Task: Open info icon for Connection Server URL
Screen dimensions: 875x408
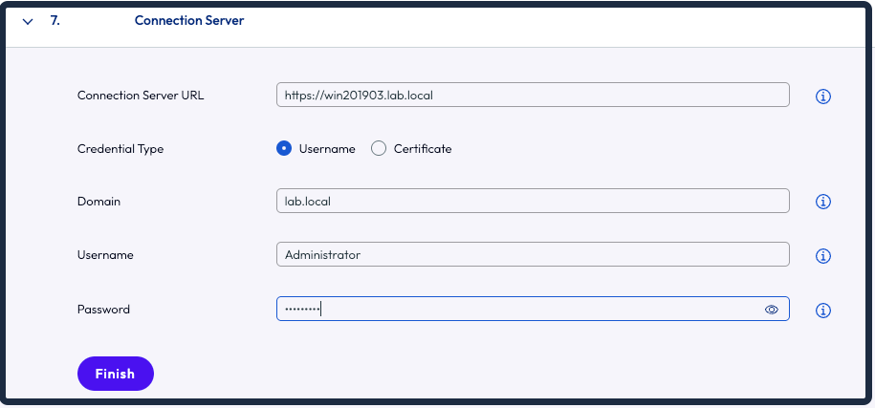Action: coord(823,97)
